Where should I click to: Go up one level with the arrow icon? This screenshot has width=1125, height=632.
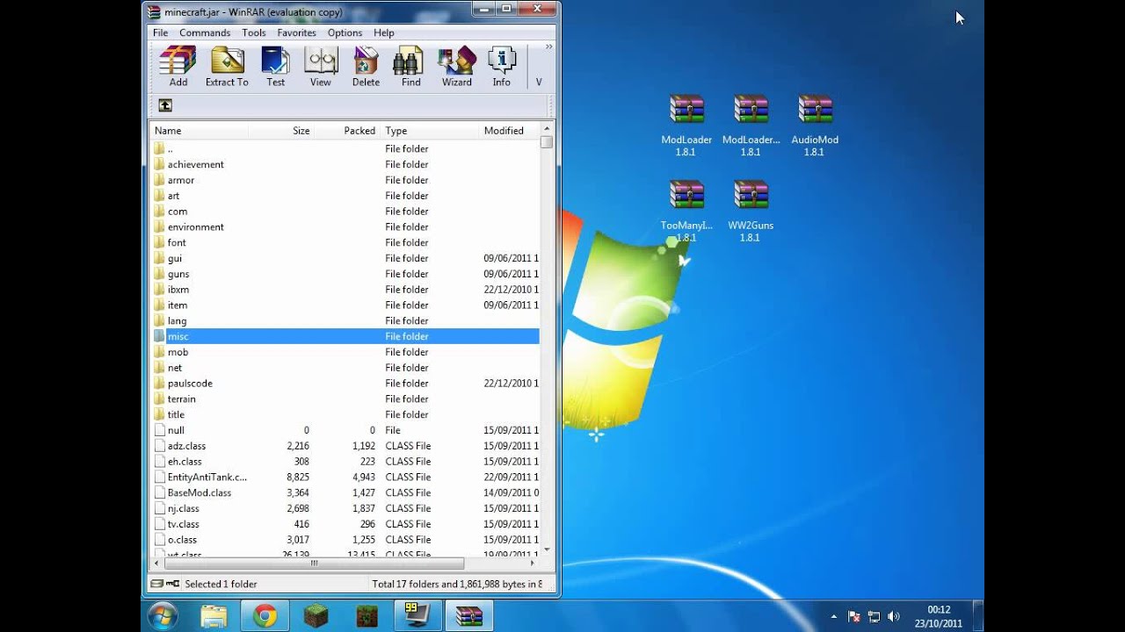pyautogui.click(x=165, y=105)
